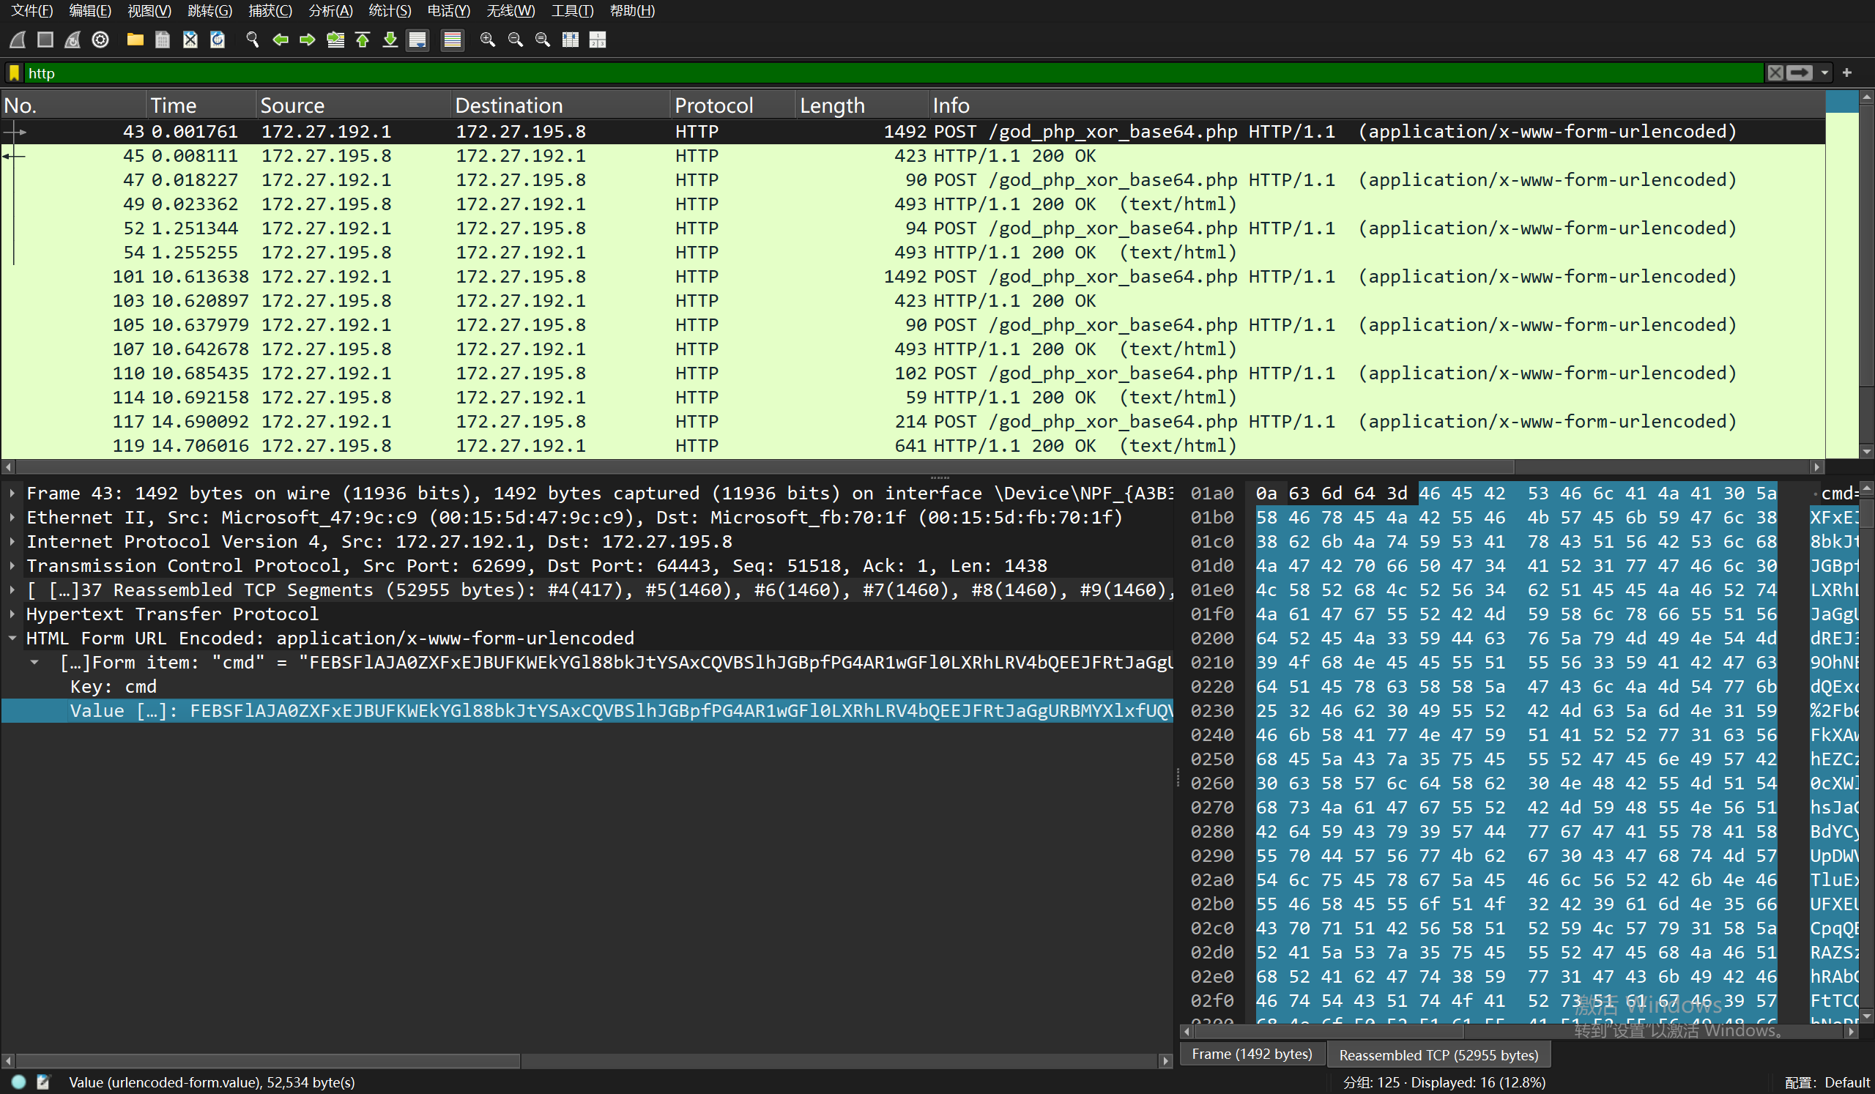
Task: Click the reload capture file icon
Action: coord(218,40)
